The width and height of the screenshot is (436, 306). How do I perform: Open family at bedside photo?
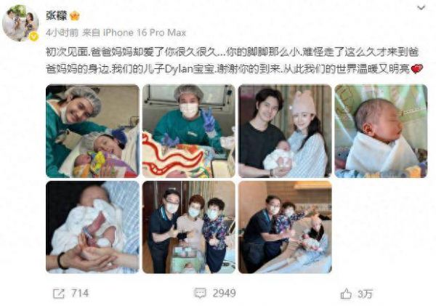click(x=285, y=227)
